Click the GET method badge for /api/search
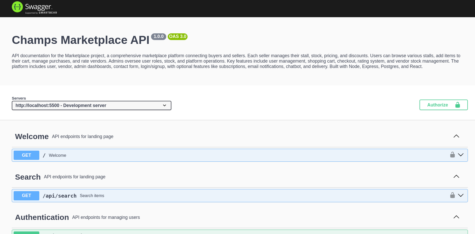 pyautogui.click(x=26, y=196)
